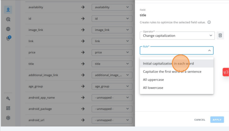Click the arrow in android_app_name row
The image size is (229, 131).
(x=83, y=98)
